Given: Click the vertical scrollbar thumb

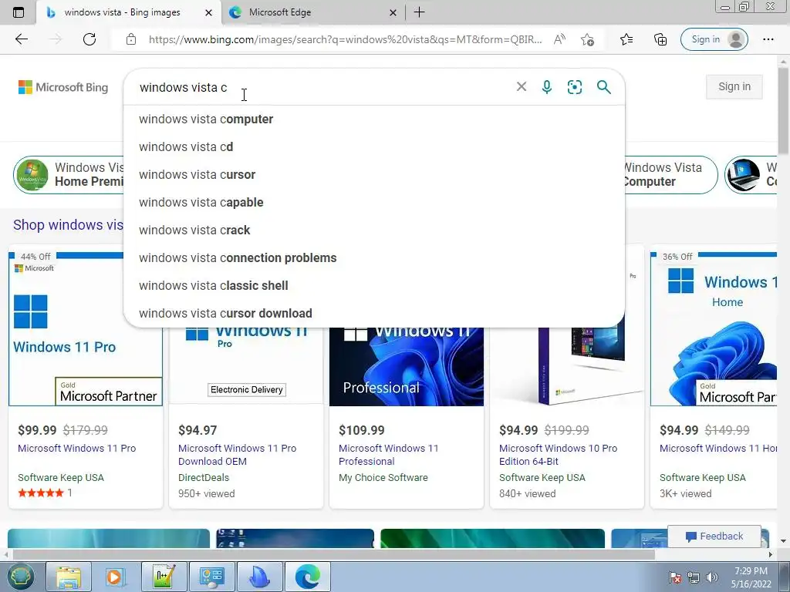Looking at the screenshot, I should tap(783, 109).
